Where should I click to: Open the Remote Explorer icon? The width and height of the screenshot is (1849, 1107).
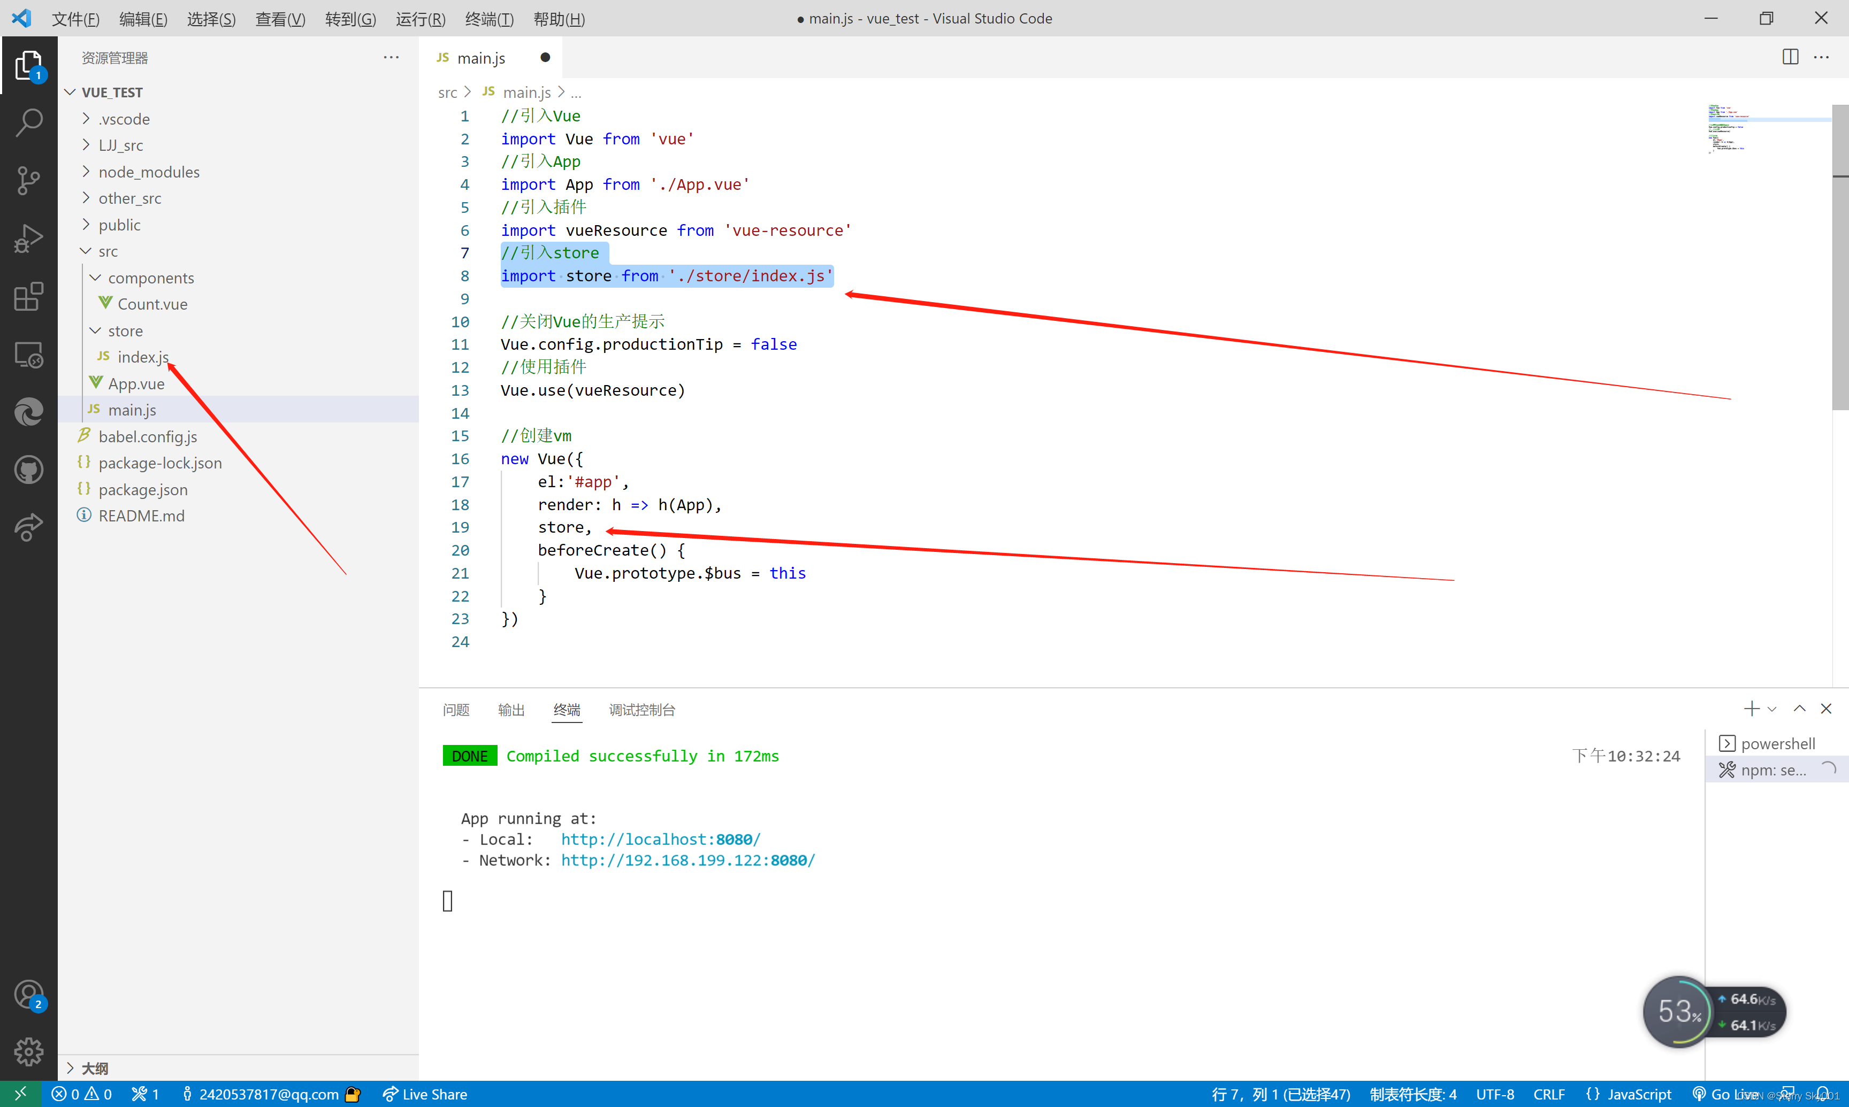[28, 355]
